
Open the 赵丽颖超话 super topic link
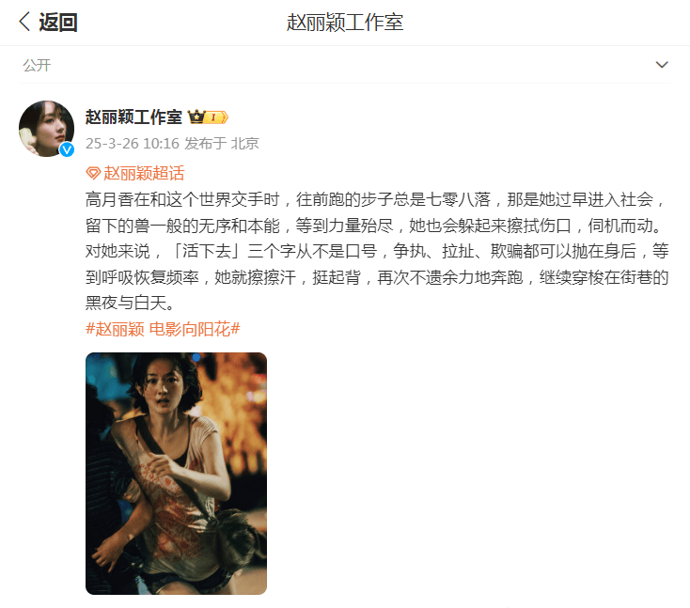[144, 173]
